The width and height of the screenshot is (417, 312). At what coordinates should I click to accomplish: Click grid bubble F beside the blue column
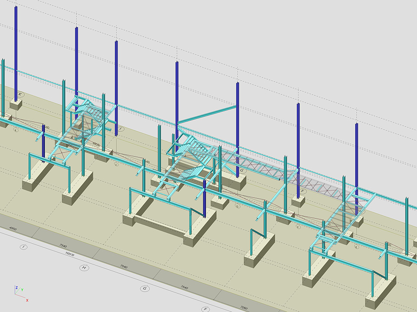pos(303,191)
